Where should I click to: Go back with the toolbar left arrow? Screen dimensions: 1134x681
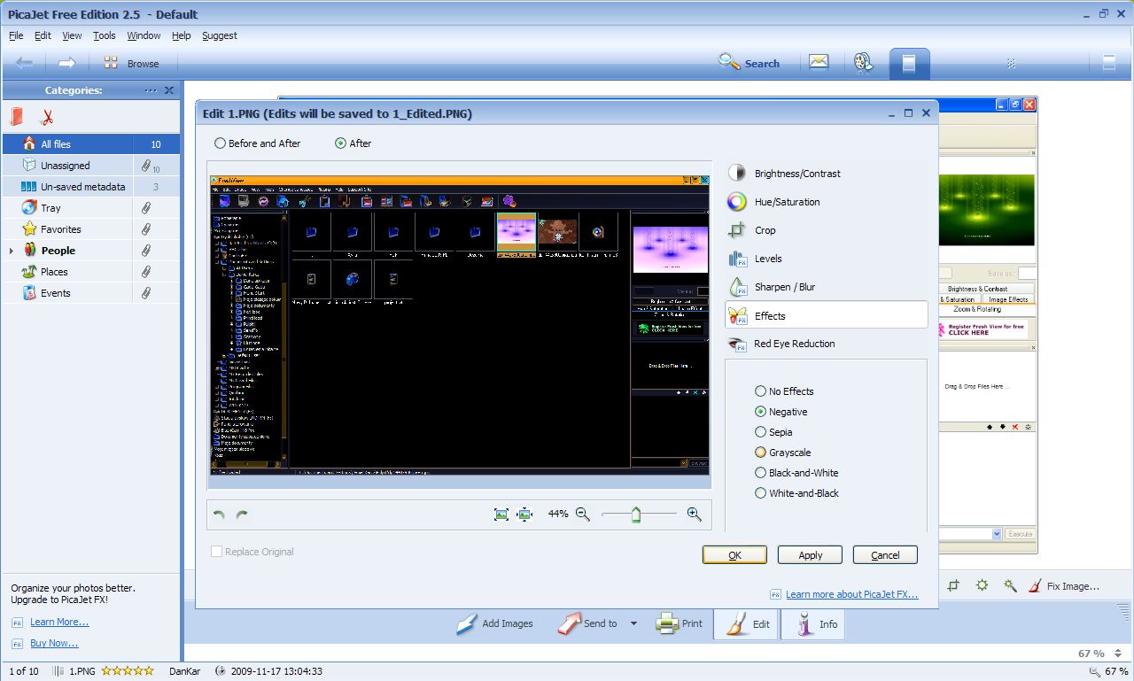[25, 63]
